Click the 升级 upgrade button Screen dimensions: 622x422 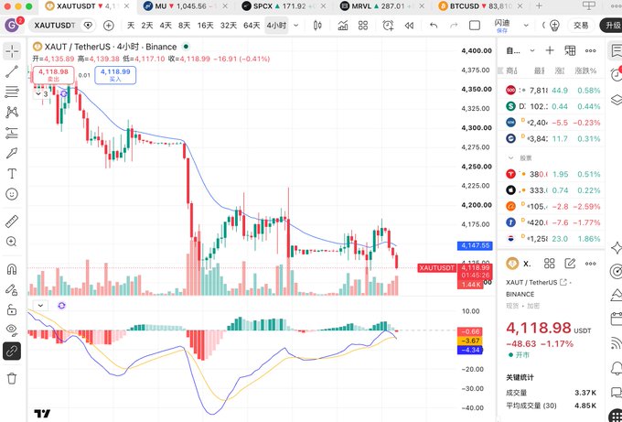tap(611, 26)
